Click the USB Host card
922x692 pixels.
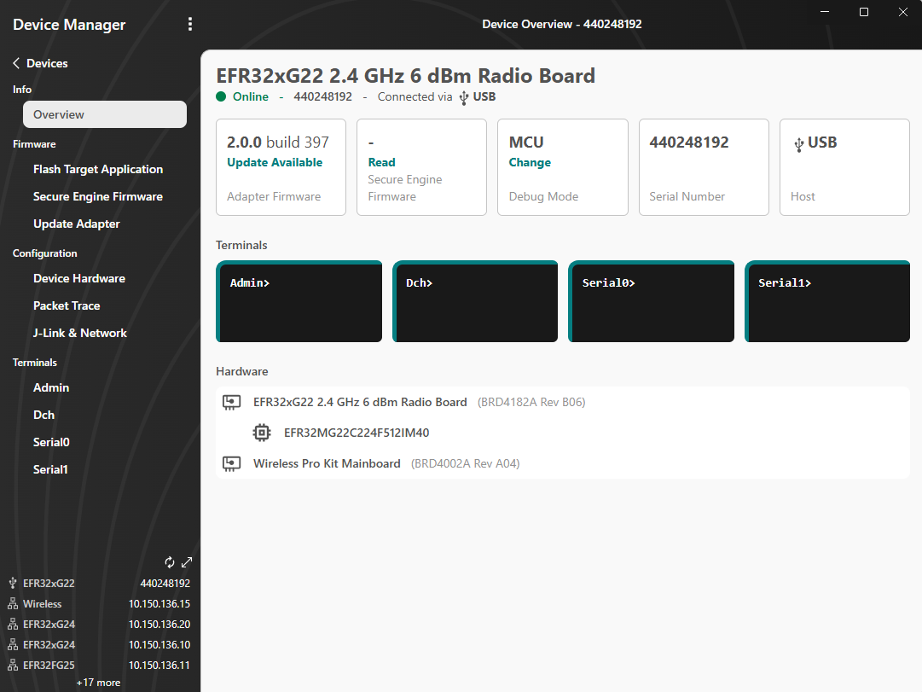844,167
